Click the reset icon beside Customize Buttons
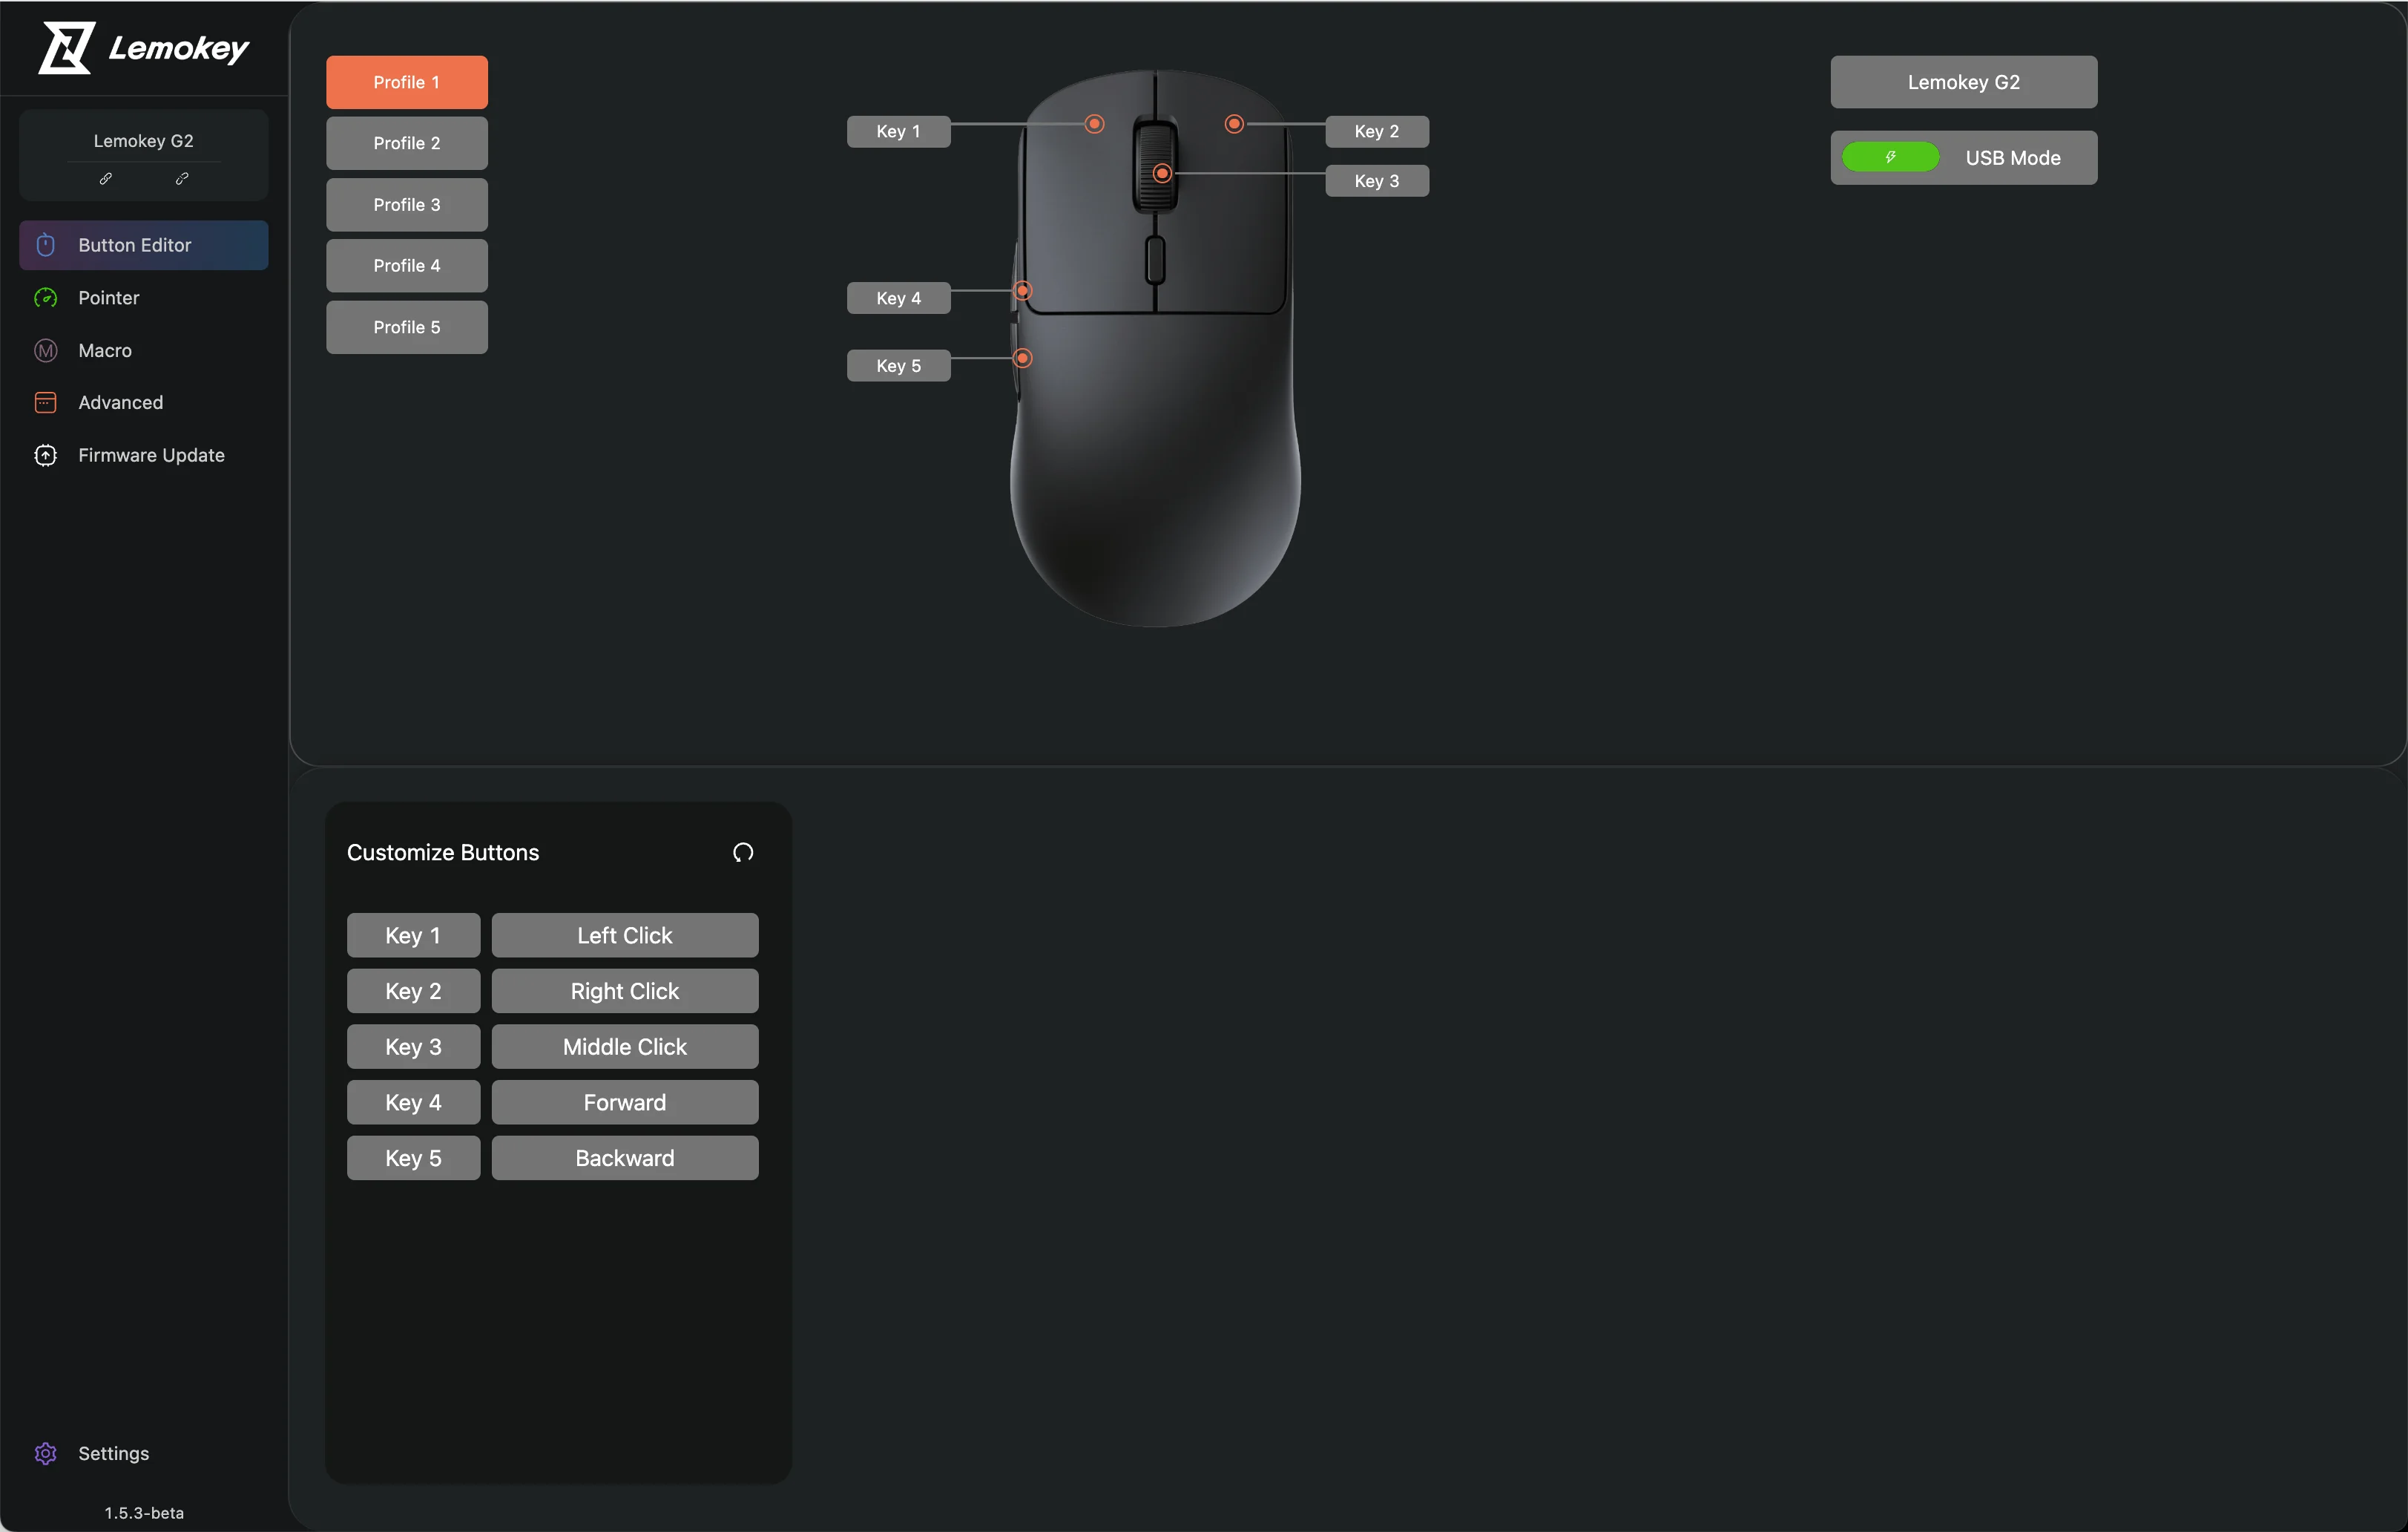 click(743, 853)
